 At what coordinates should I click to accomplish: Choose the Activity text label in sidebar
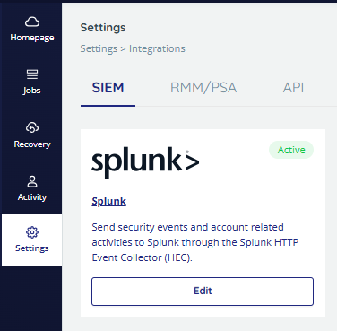tap(32, 197)
